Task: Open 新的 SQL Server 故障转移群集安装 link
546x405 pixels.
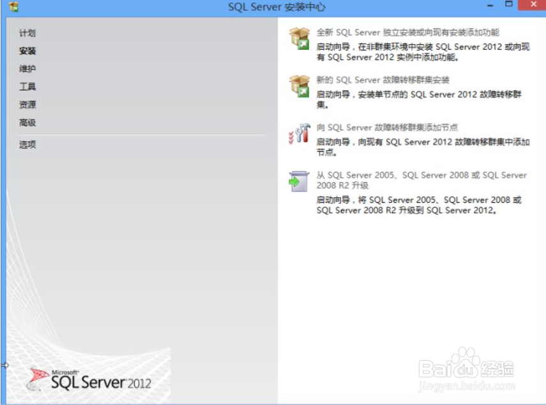Action: point(383,80)
